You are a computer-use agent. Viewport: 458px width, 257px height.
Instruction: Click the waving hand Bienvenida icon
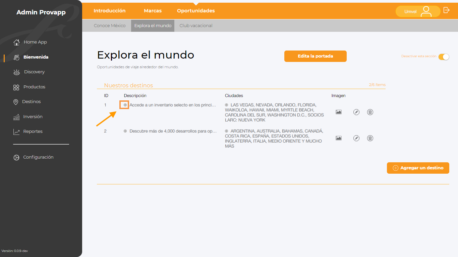pos(16,57)
